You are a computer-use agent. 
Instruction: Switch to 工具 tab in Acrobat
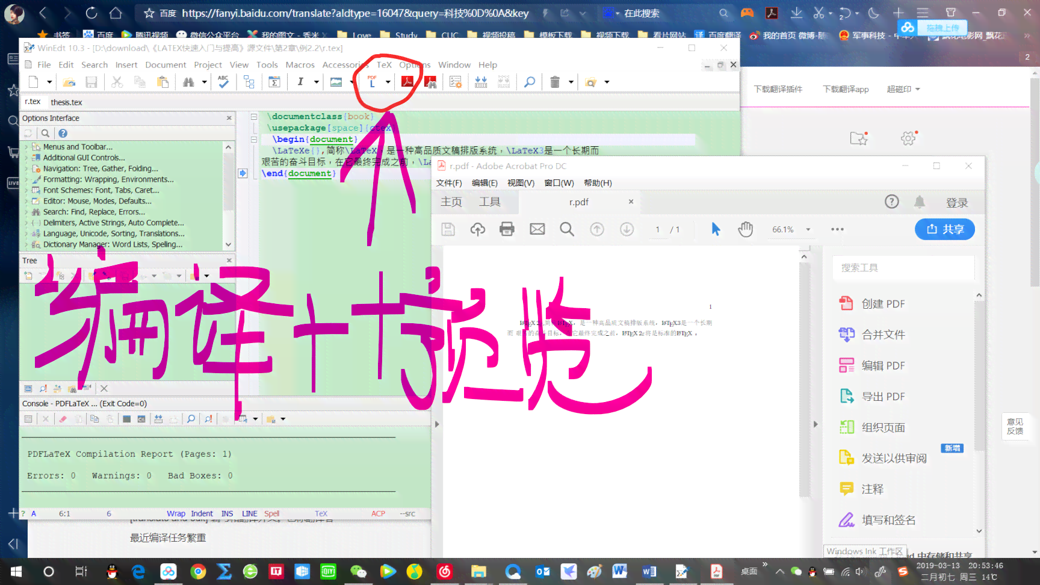point(489,202)
